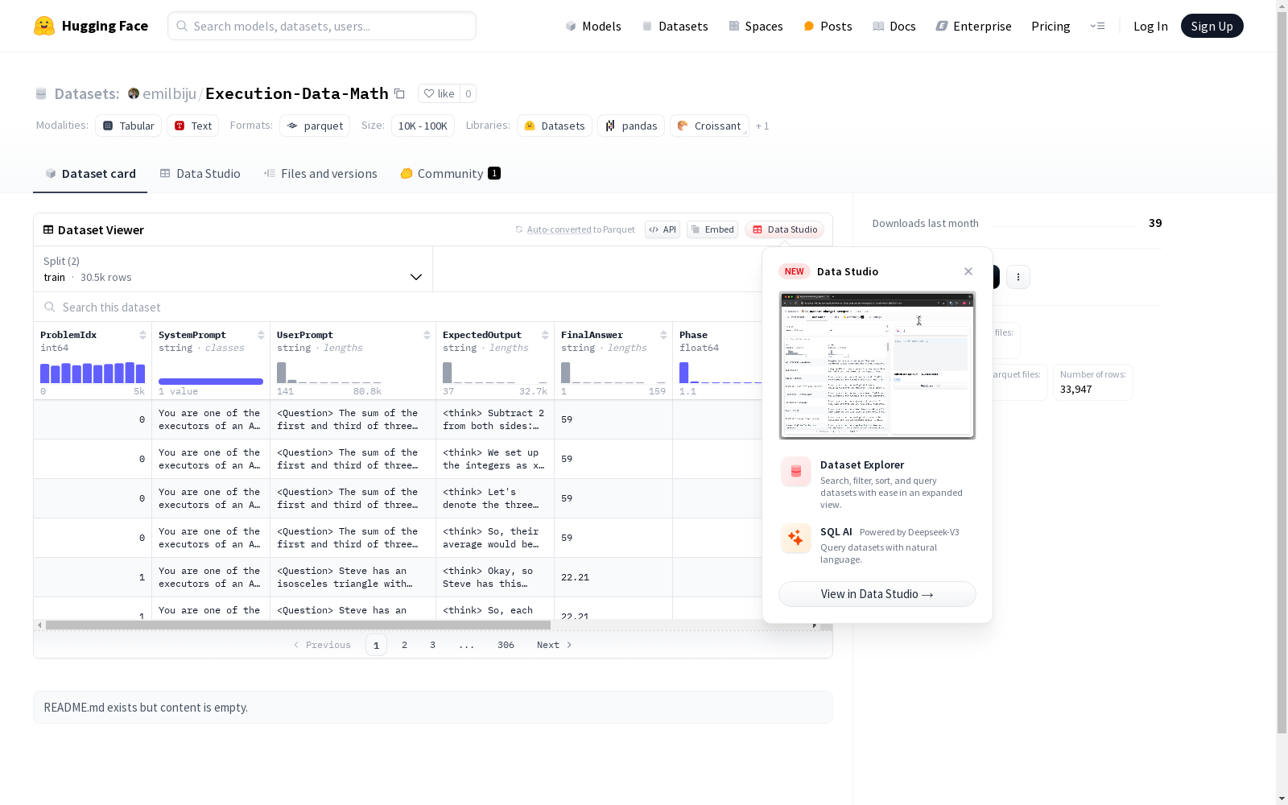
Task: Select the Datasets library tag
Action: coord(555,126)
